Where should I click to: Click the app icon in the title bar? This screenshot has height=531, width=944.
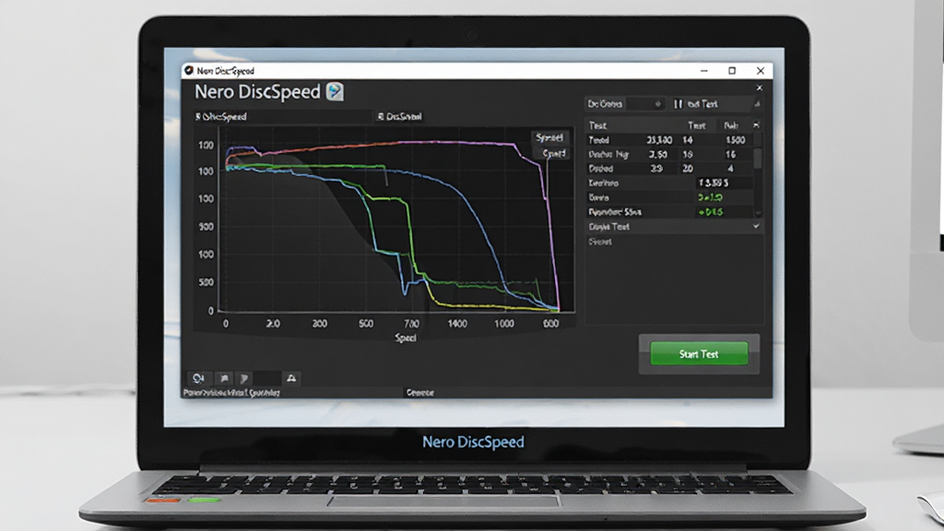coord(189,70)
